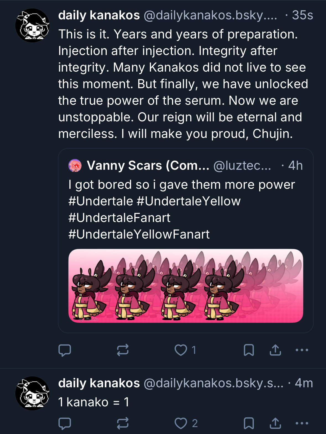Reply to the "1 kanako = 1" post

click(65, 423)
